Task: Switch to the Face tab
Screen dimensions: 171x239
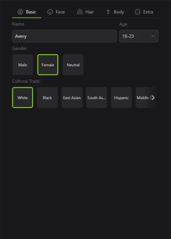Action: click(56, 12)
